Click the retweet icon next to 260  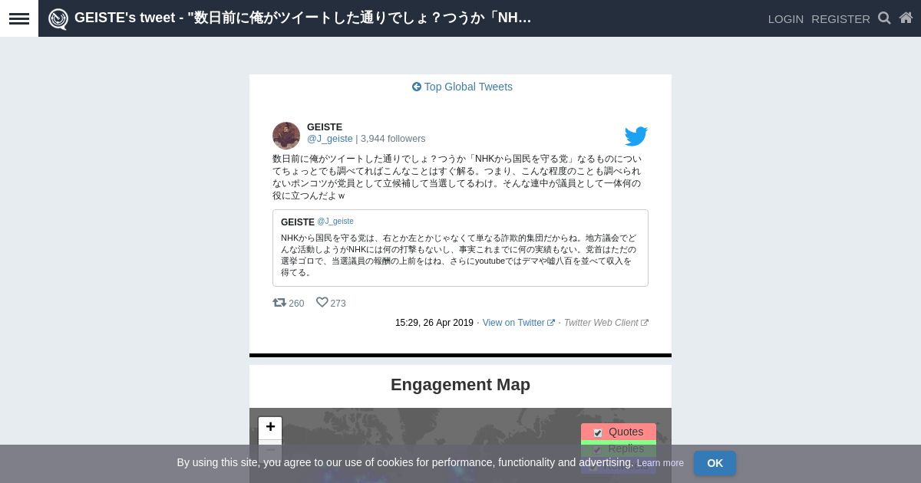(x=279, y=303)
